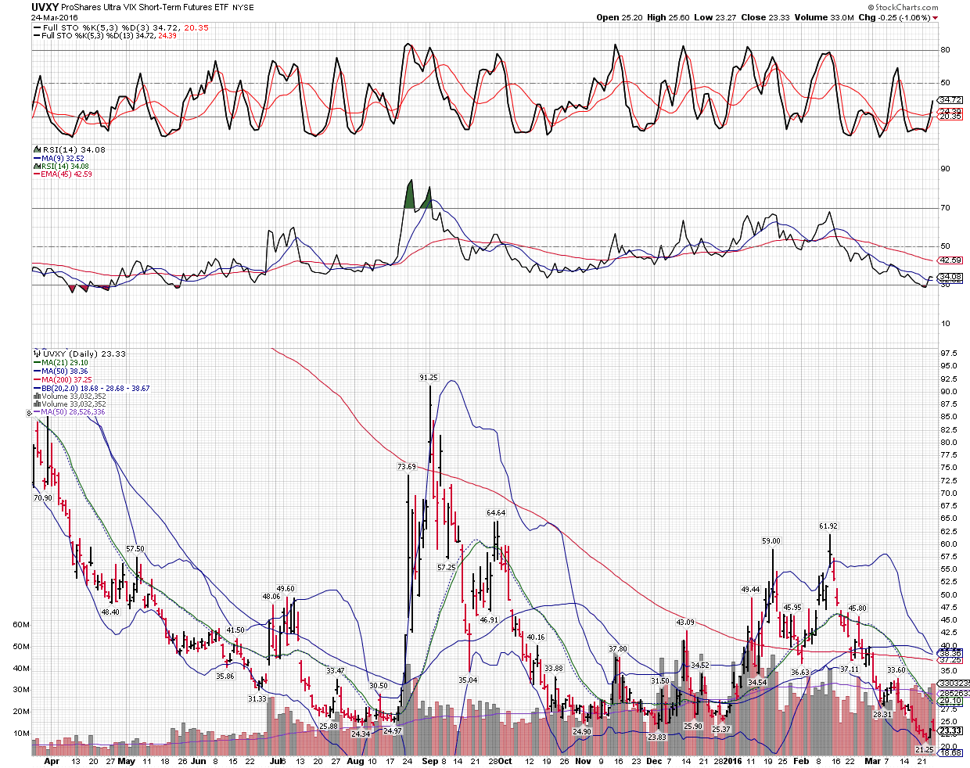The image size is (970, 768).
Task: Click the 24-Mar-2016 date label
Action: tap(52, 17)
